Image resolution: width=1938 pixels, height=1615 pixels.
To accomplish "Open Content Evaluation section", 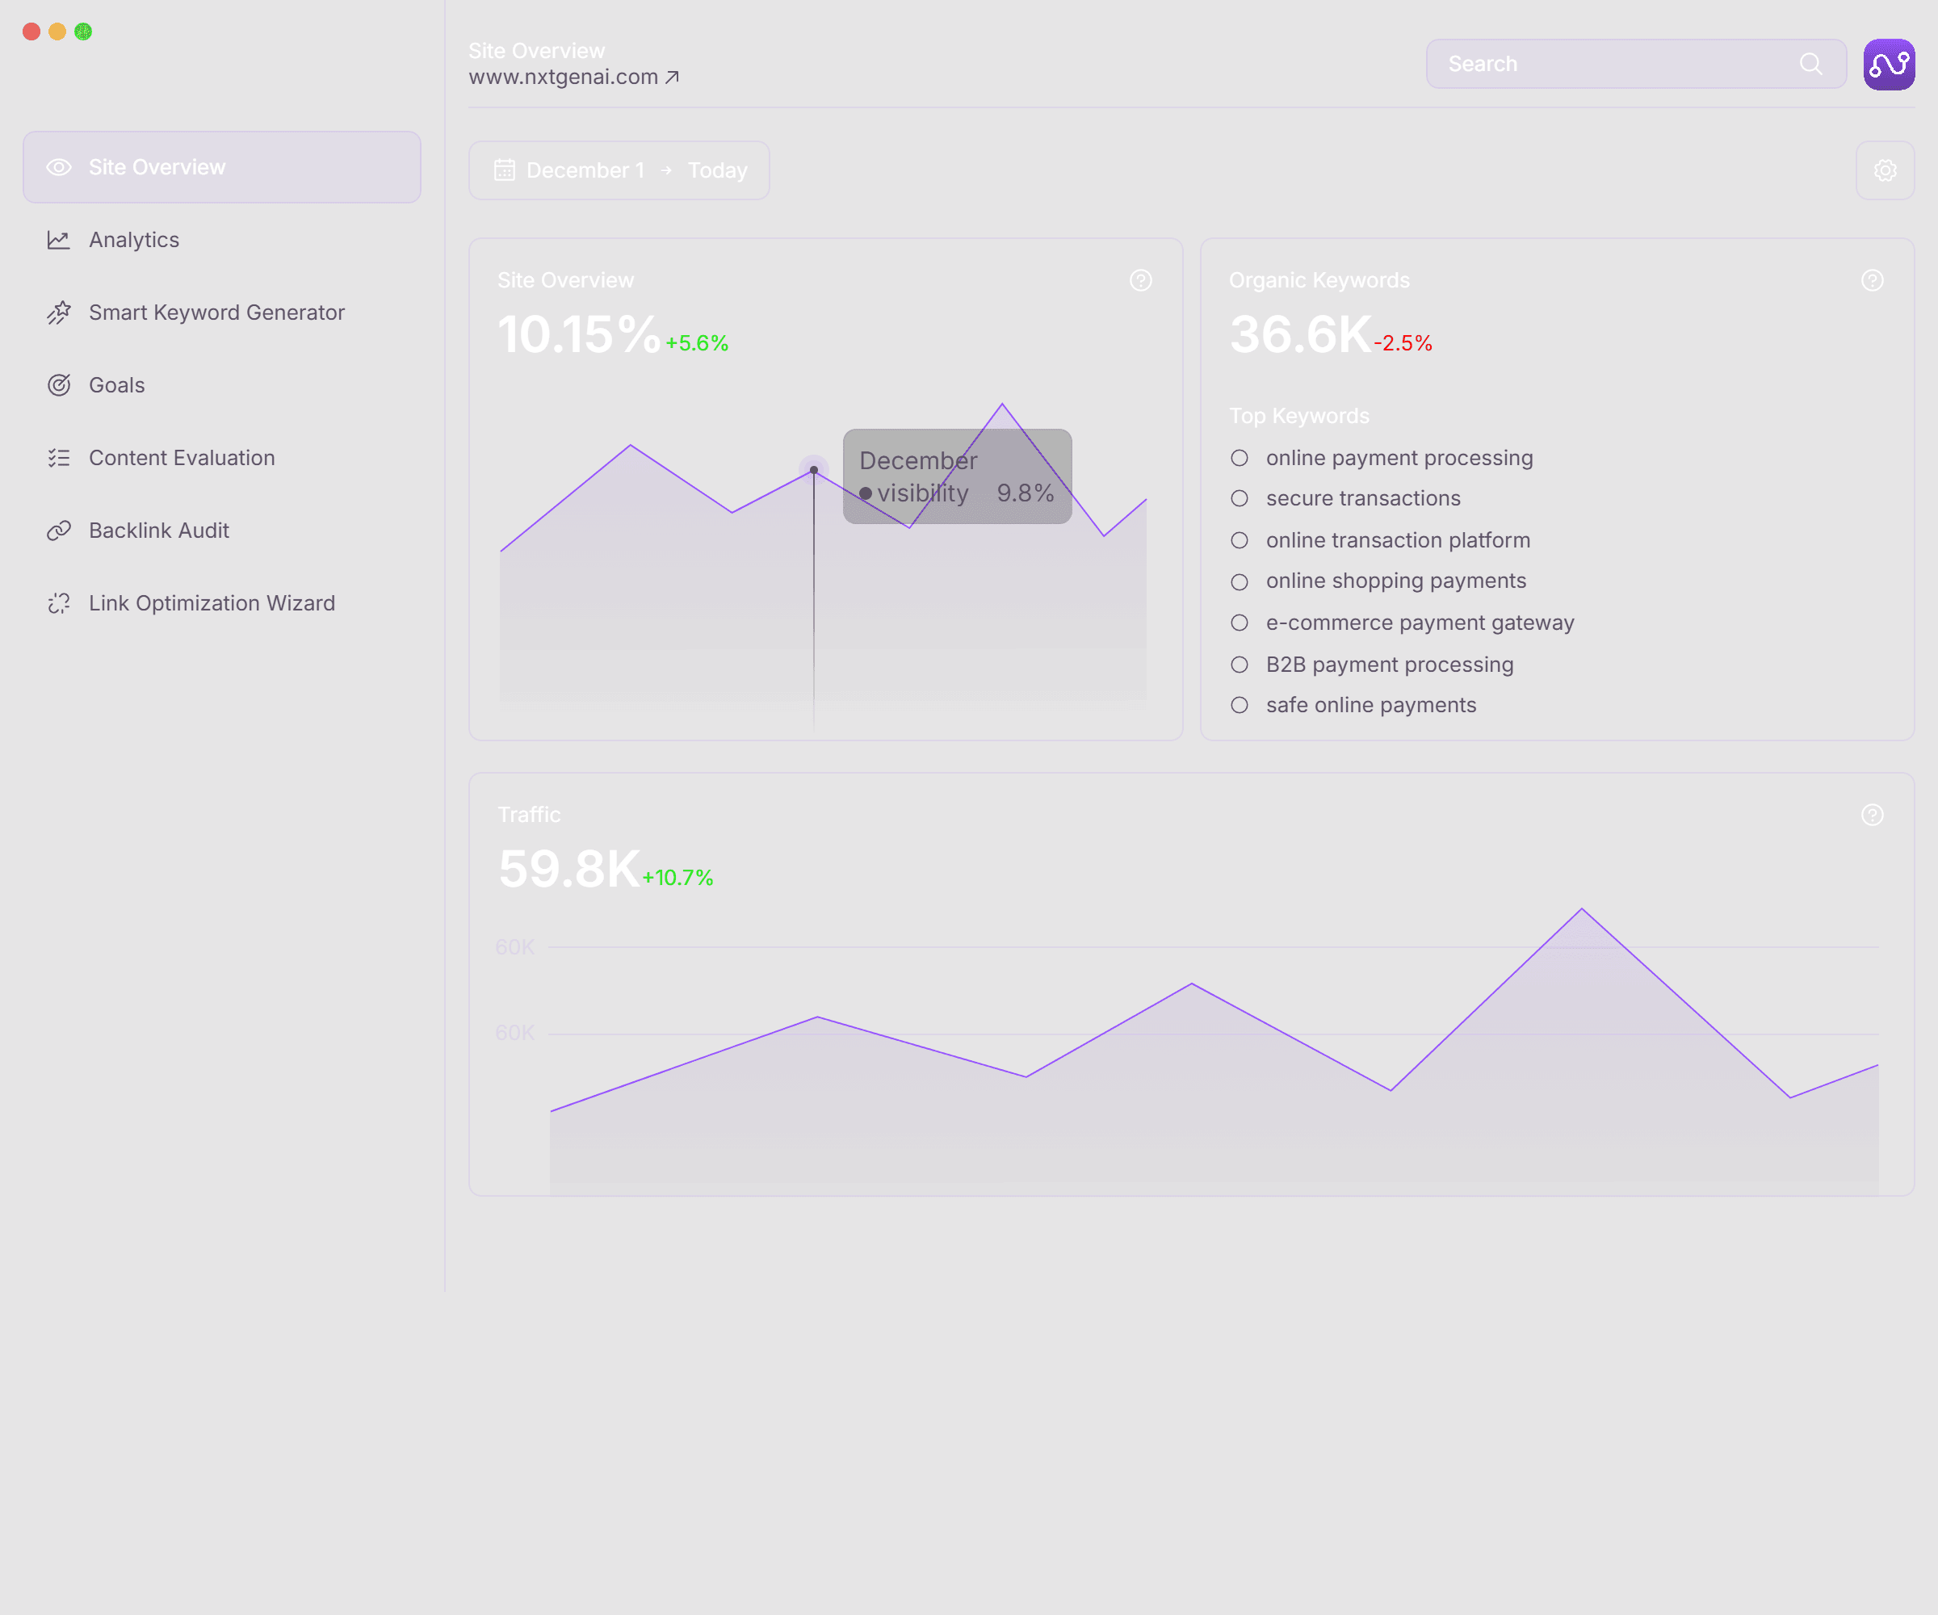I will tap(181, 458).
